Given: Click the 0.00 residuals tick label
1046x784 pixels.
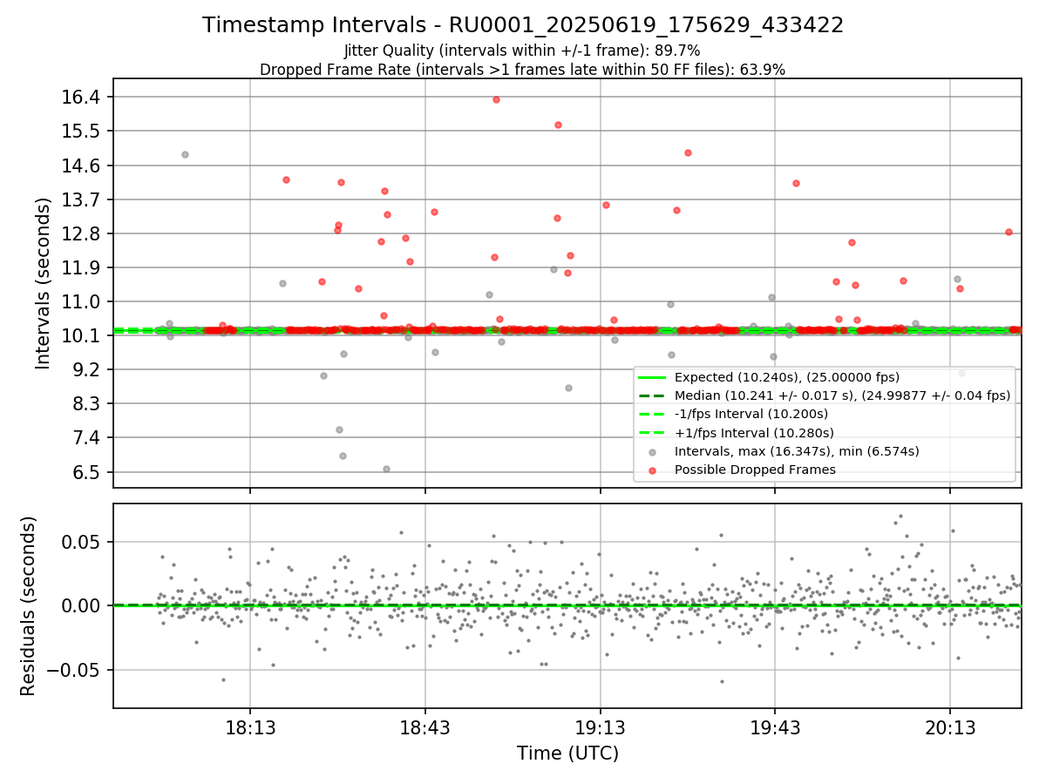Looking at the screenshot, I should pos(82,605).
